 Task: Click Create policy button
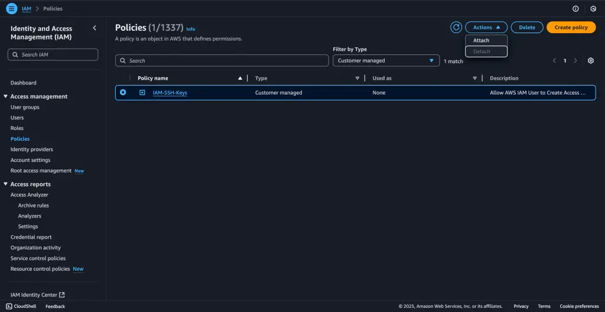click(571, 27)
